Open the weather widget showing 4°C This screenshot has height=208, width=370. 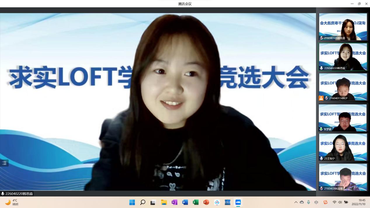(12, 202)
